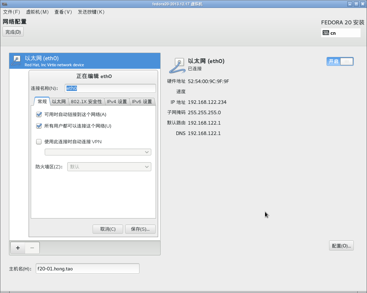The width and height of the screenshot is (367, 293).
Task: Switch to the IPv4 设置 tab
Action: [x=117, y=101]
